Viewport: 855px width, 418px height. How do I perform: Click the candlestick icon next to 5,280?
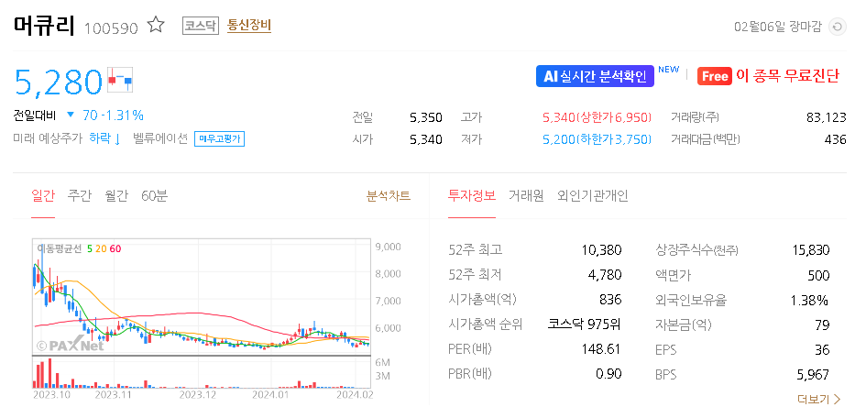[120, 80]
